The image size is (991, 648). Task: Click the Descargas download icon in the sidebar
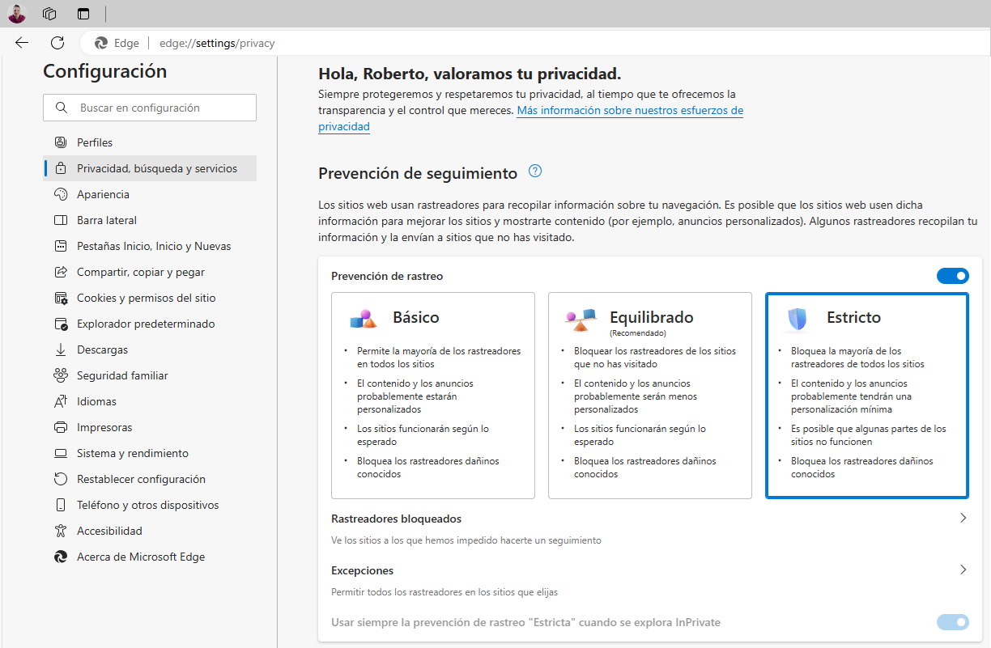pos(60,349)
